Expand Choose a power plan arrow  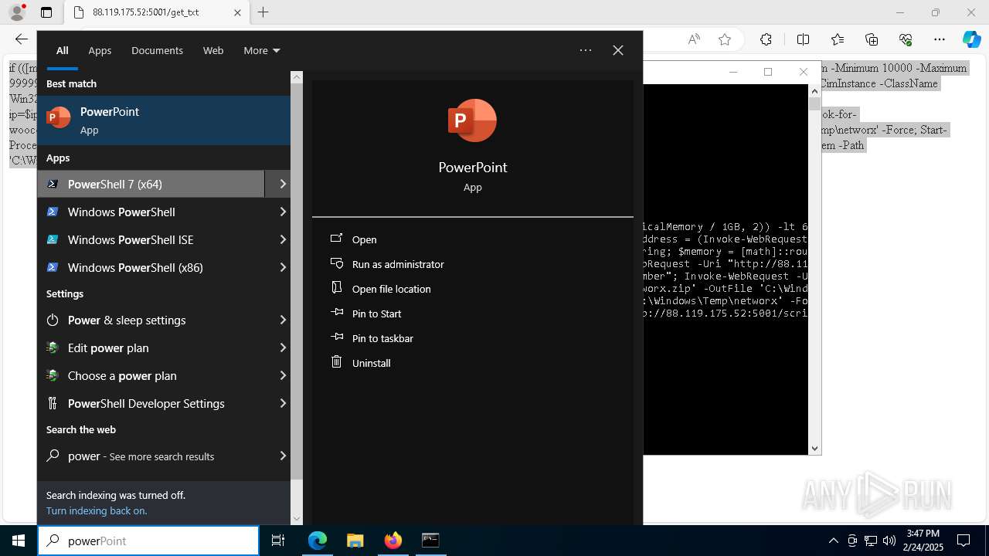point(283,375)
